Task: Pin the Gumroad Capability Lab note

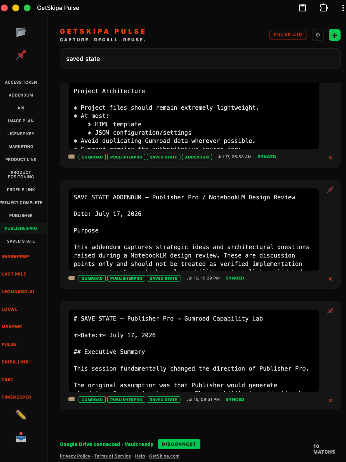Action: (330, 311)
